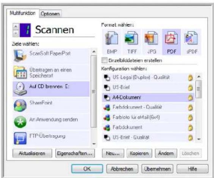
Task: Select the BMP format icon
Action: coord(111,38)
